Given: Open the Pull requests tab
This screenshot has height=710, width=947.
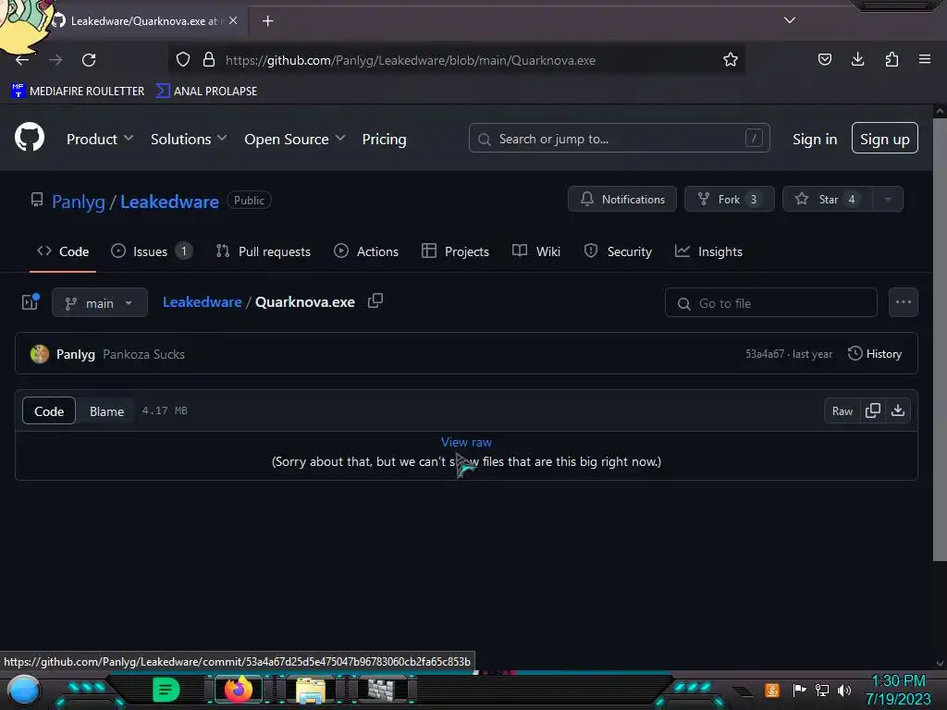Looking at the screenshot, I should 264,251.
